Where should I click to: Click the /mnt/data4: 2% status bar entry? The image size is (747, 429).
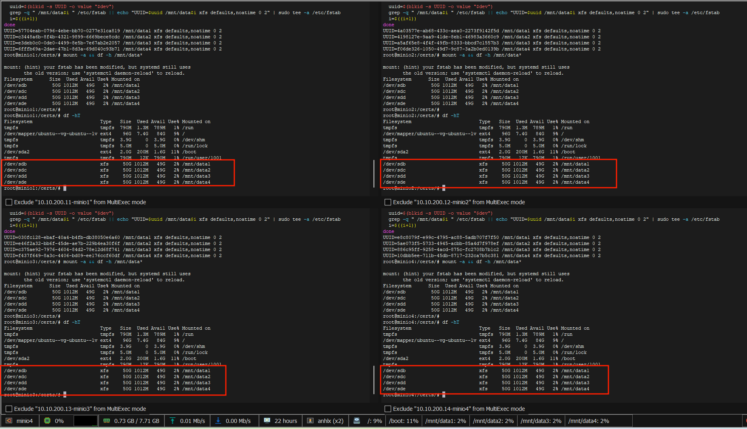point(589,421)
